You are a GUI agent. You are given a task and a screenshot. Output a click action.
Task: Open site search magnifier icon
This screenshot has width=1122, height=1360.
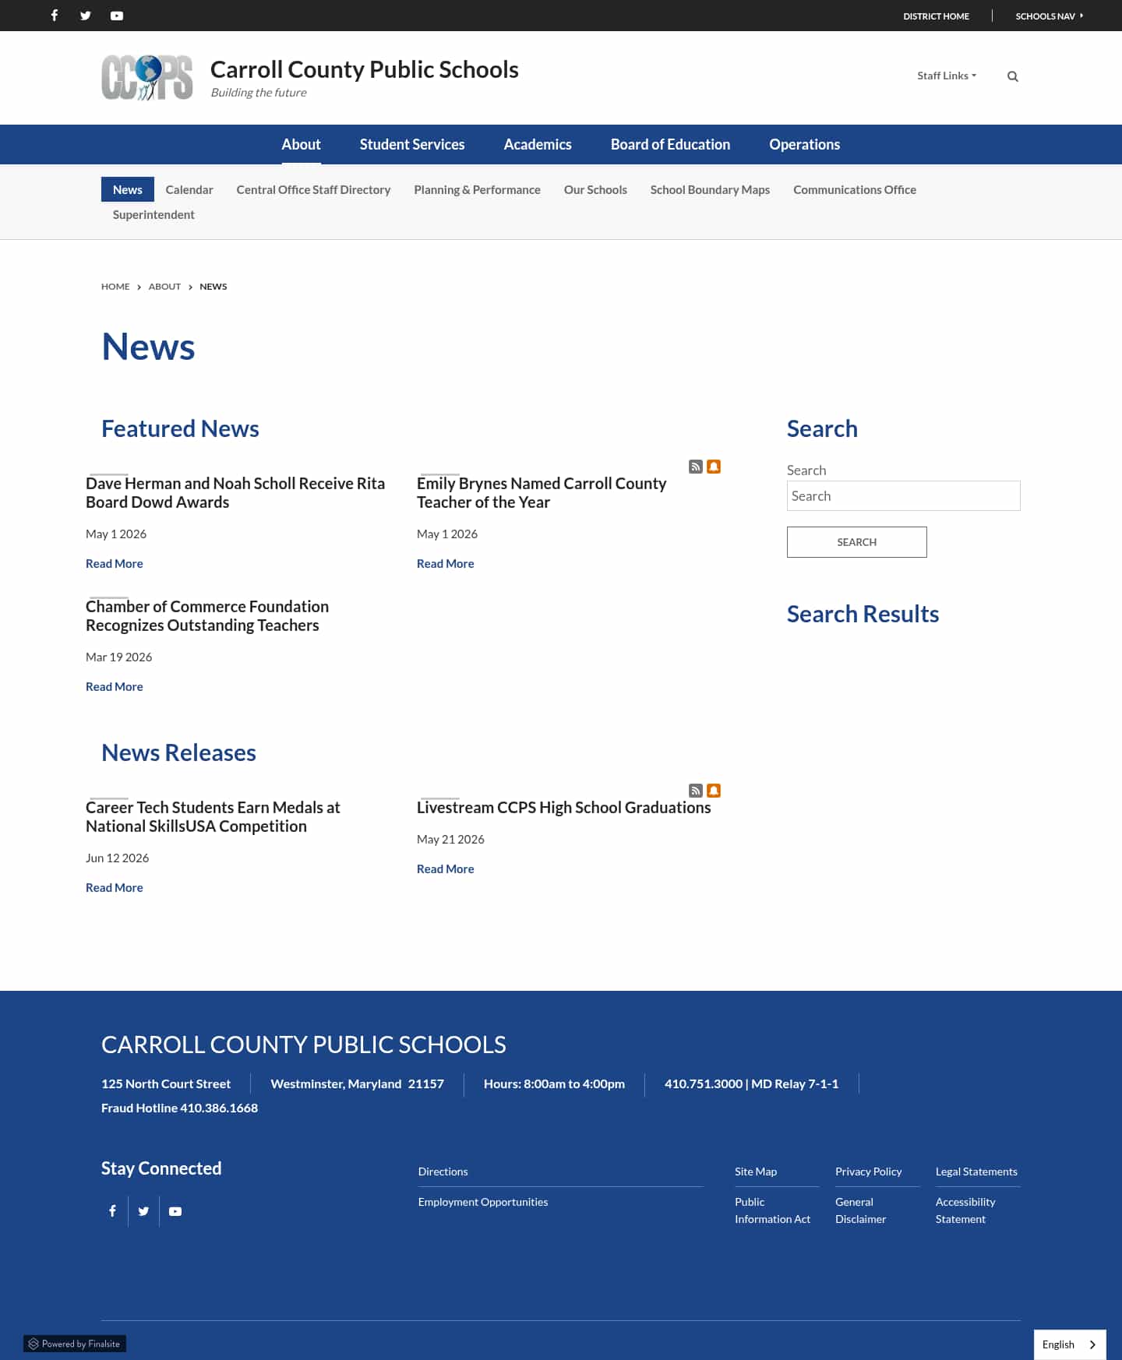point(1013,76)
